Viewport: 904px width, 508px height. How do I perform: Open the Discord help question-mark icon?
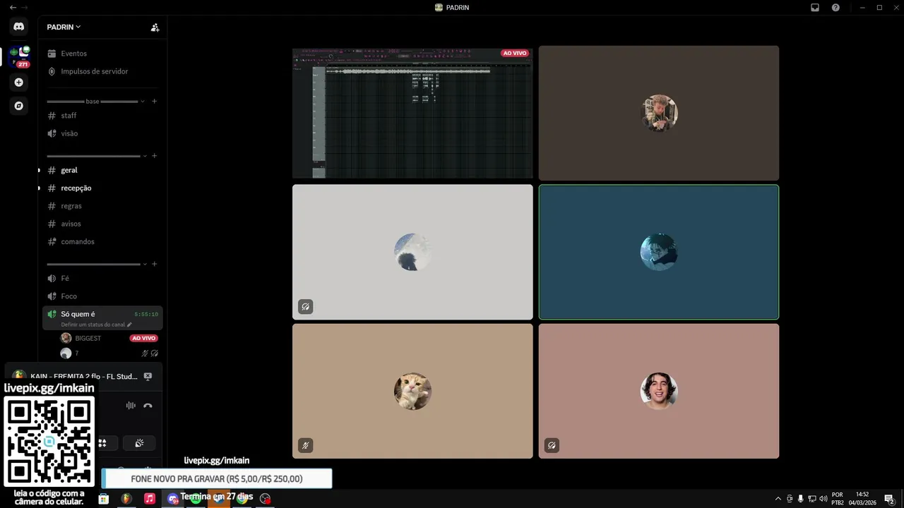[x=835, y=8]
